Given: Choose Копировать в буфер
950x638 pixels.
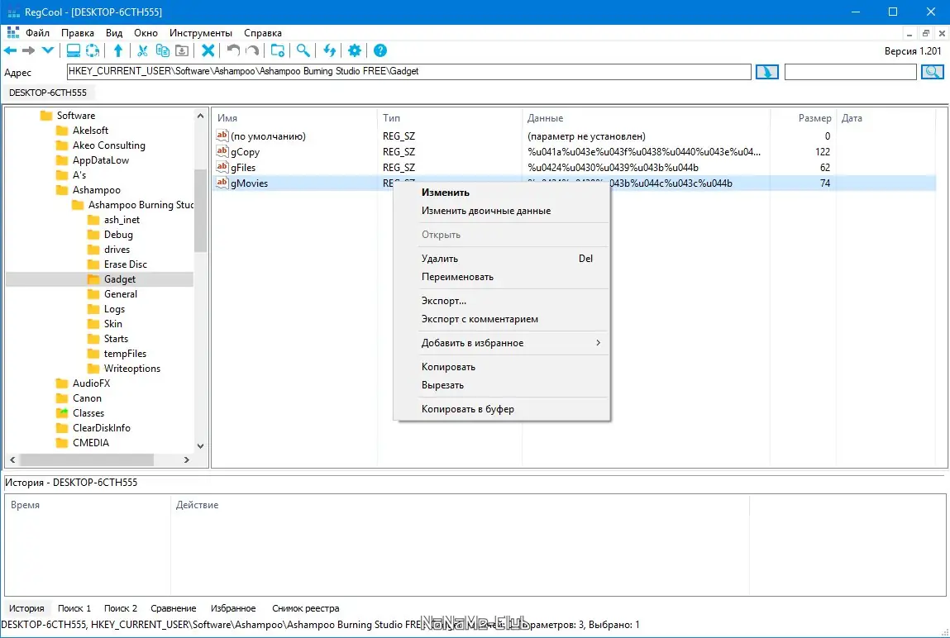Looking at the screenshot, I should click(501, 409).
